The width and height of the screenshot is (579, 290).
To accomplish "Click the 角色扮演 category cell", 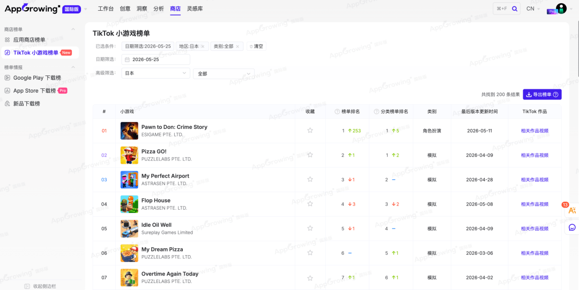I will click(x=432, y=131).
